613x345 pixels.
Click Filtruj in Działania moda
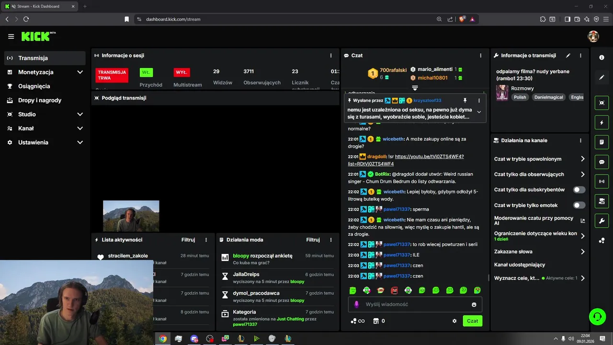(x=313, y=240)
